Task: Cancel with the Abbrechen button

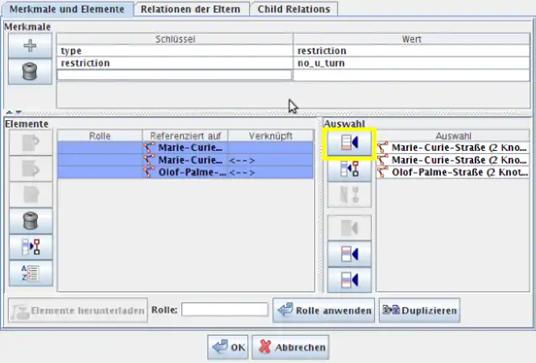Action: click(290, 348)
